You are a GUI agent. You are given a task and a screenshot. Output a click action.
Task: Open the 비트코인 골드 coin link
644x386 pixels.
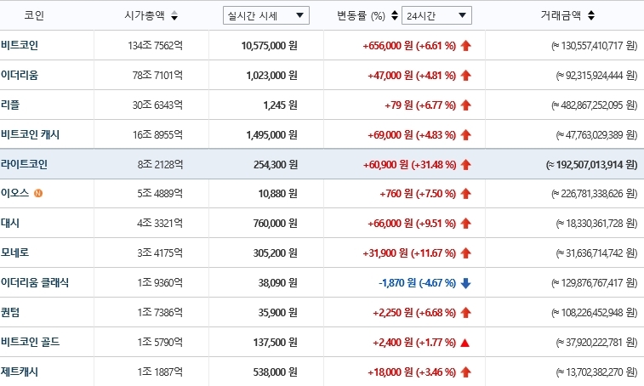point(30,342)
